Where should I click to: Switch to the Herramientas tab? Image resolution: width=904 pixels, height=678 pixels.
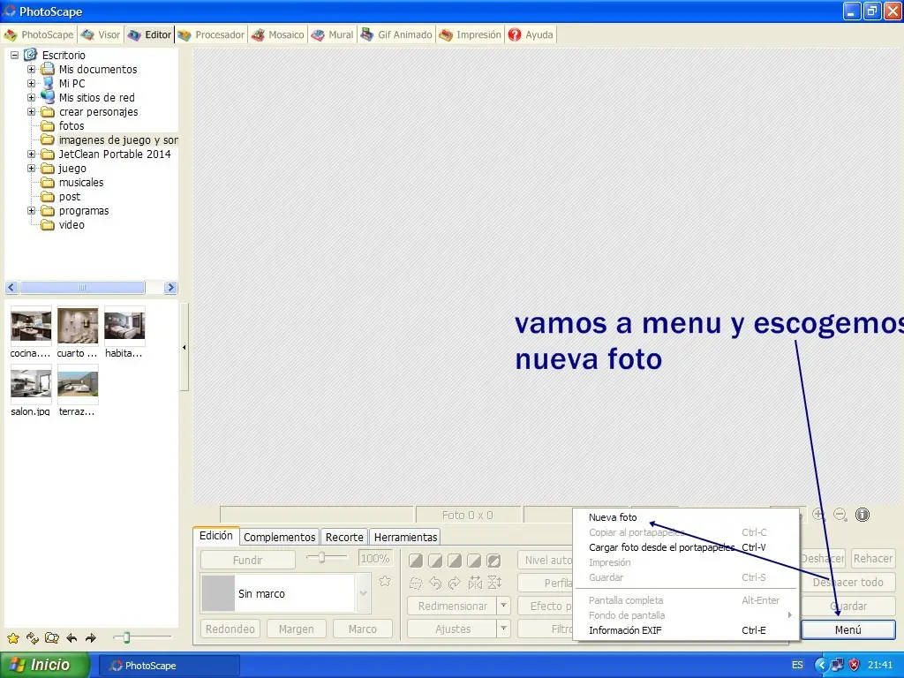tap(405, 537)
